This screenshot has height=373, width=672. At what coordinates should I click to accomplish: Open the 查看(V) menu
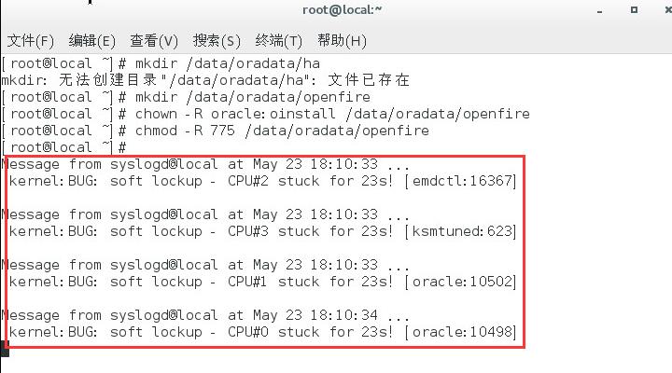click(154, 41)
